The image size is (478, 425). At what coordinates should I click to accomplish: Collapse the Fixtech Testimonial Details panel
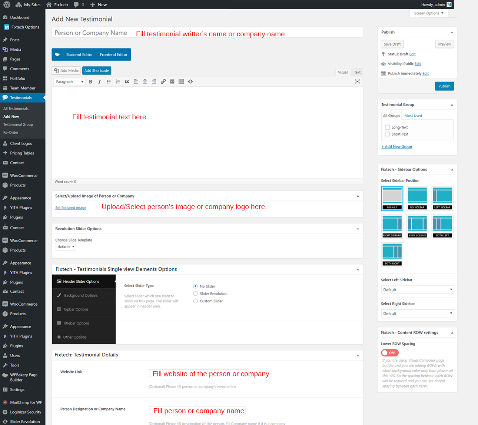click(358, 355)
